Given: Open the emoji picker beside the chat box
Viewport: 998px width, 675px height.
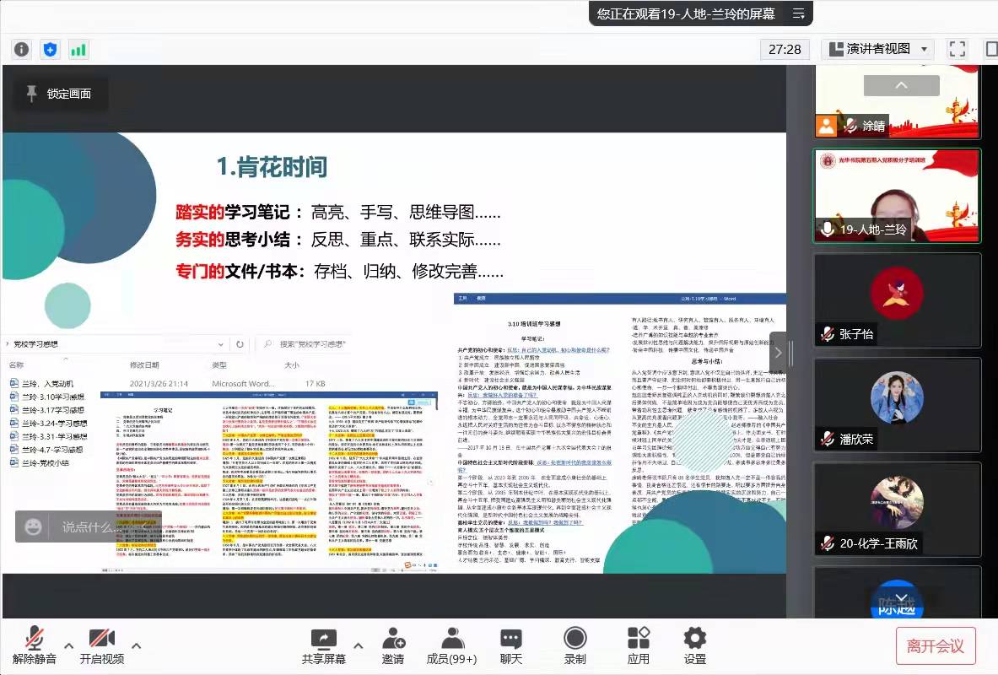Looking at the screenshot, I should (33, 526).
